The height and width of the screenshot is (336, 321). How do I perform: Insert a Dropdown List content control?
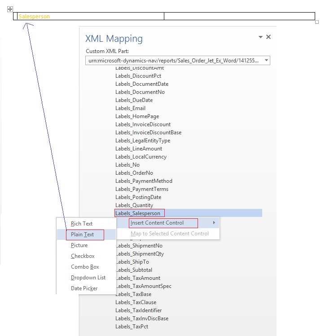click(x=88, y=278)
